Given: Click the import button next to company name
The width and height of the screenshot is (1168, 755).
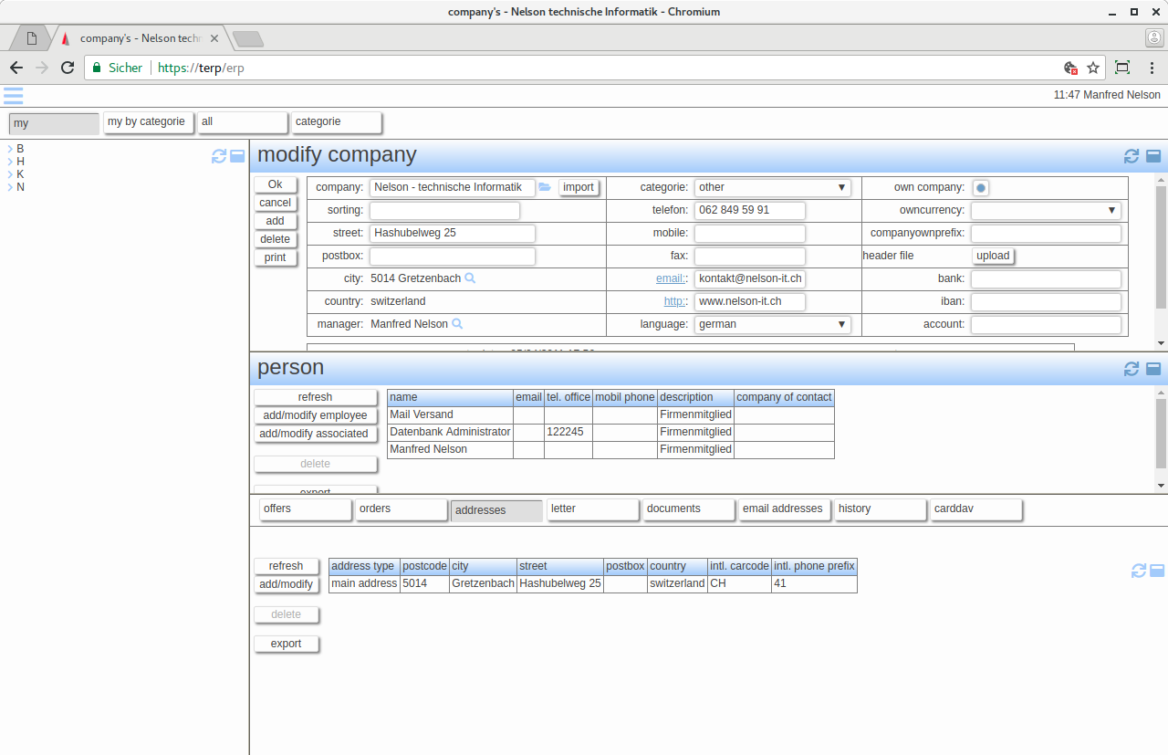Looking at the screenshot, I should [x=579, y=186].
